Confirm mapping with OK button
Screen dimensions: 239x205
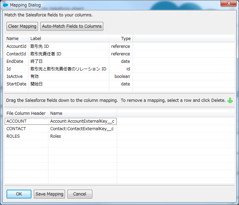(19, 194)
